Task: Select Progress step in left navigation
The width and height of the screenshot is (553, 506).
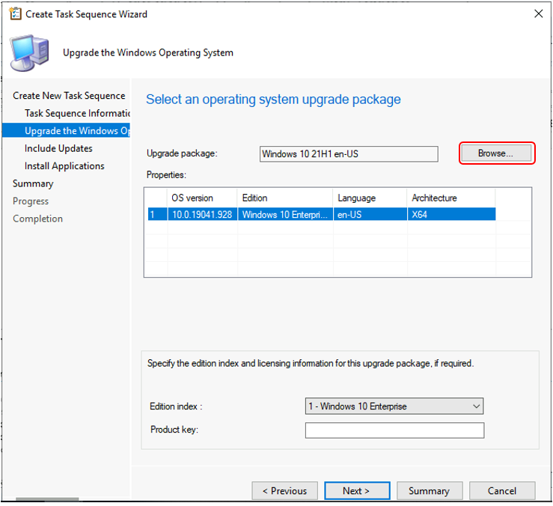Action: pos(31,201)
